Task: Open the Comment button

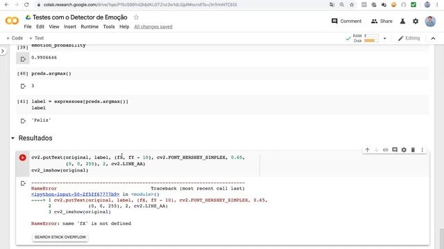Action: (347, 21)
